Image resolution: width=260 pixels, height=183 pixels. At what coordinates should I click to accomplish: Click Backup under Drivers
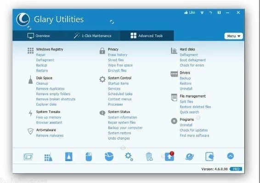coord(185,78)
